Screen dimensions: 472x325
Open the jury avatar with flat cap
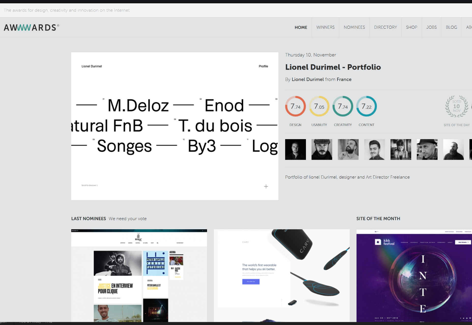(x=322, y=149)
